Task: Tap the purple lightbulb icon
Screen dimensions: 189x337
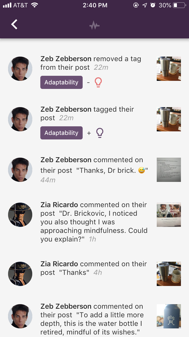Action: point(100,133)
